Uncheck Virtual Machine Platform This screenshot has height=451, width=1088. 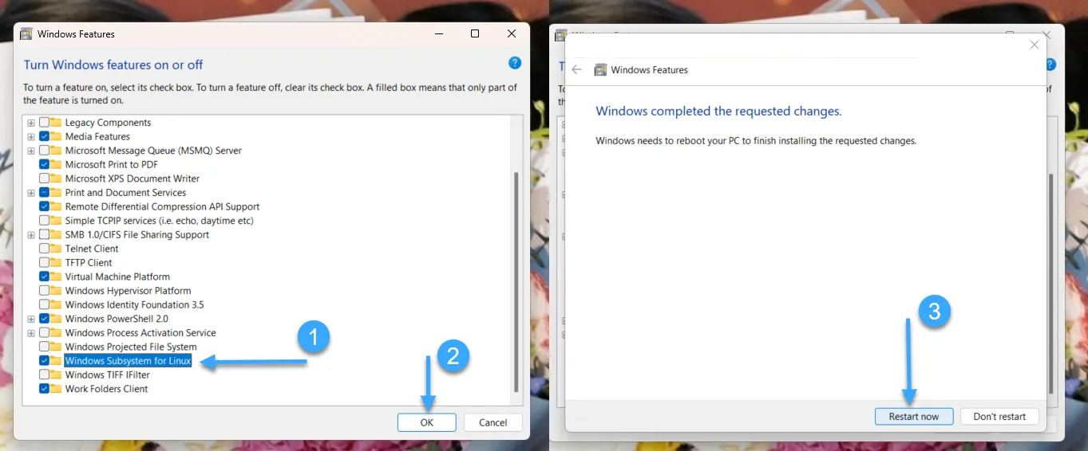pyautogui.click(x=45, y=276)
